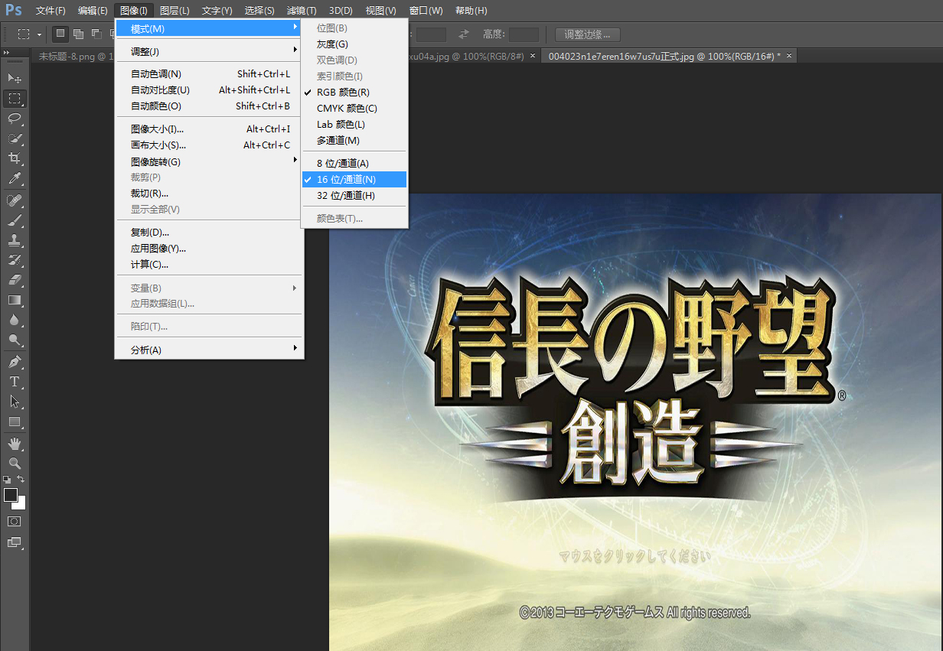Select the Pen tool
Image resolution: width=943 pixels, height=651 pixels.
(15, 362)
